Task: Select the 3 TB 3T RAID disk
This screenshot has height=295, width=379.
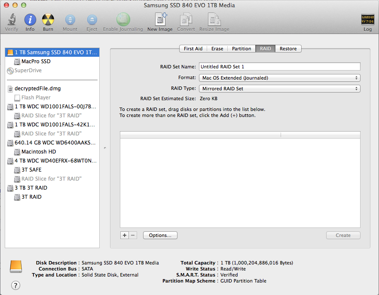Action: pyautogui.click(x=31, y=188)
